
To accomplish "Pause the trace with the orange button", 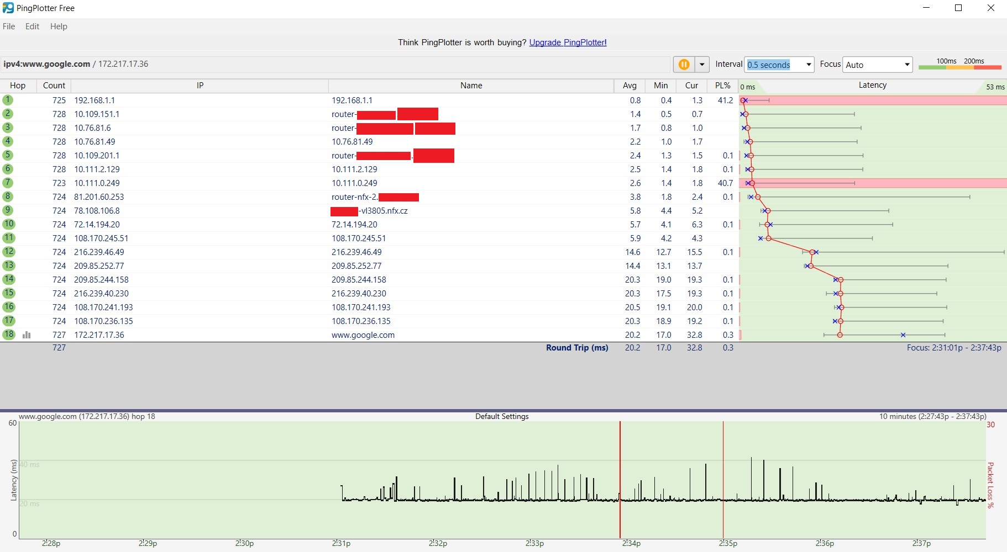I will point(684,65).
